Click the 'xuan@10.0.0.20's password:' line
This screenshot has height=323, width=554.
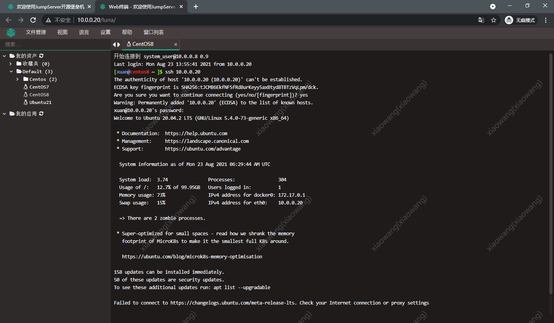pyautogui.click(x=149, y=110)
